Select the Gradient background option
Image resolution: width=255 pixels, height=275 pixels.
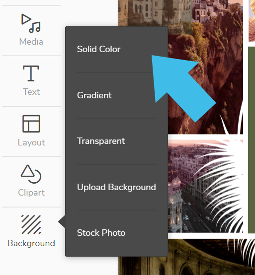(x=94, y=95)
